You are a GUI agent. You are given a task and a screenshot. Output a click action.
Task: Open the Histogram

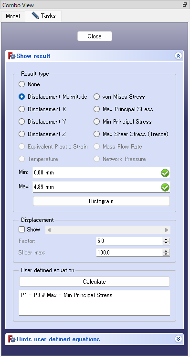pos(101,201)
